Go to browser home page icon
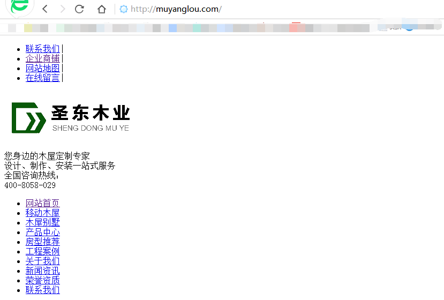Viewport: 444px width, 300px height. (x=102, y=9)
